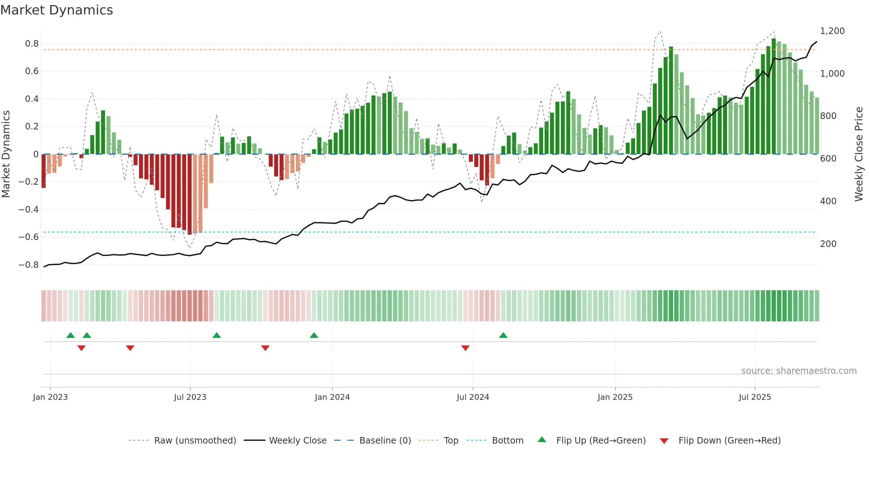Click the 200 right axis value

[828, 244]
